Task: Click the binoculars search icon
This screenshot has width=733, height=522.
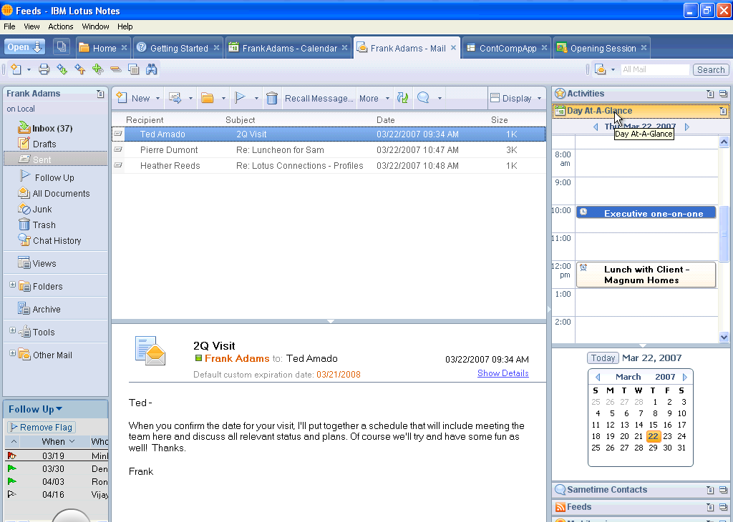Action: [x=152, y=69]
